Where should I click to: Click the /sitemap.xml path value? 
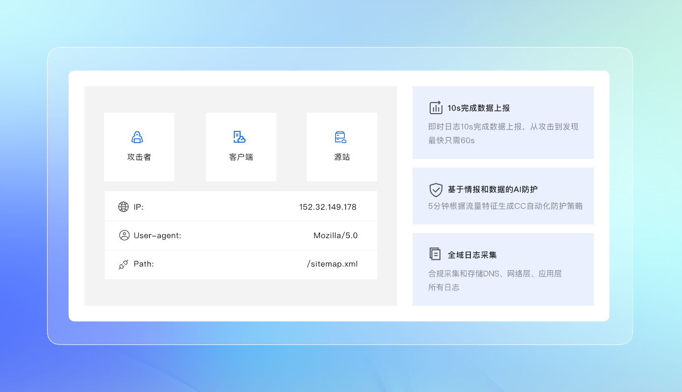click(332, 264)
